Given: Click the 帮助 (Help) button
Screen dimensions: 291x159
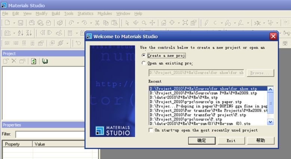Looking at the screenshot, I should click(x=261, y=141).
